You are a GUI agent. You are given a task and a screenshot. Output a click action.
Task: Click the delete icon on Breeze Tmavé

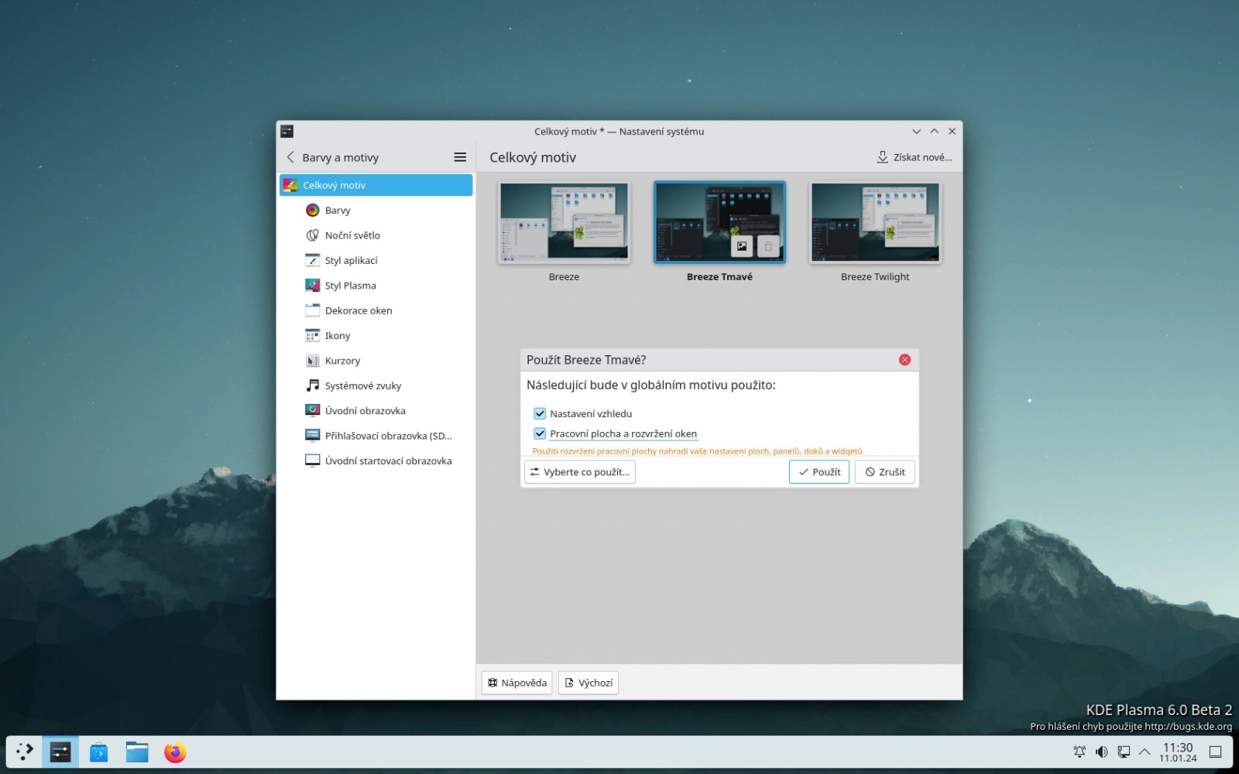pyautogui.click(x=768, y=246)
